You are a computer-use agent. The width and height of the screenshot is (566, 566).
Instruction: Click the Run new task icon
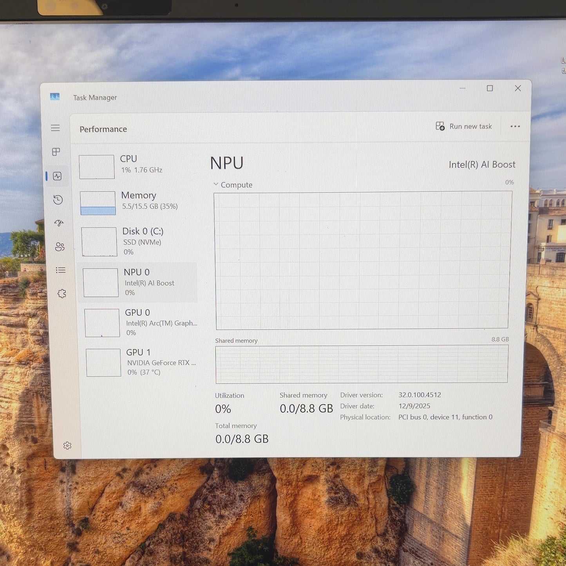click(x=440, y=126)
